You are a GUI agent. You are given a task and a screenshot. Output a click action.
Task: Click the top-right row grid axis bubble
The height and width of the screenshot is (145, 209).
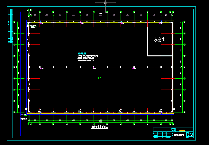coord(184,22)
